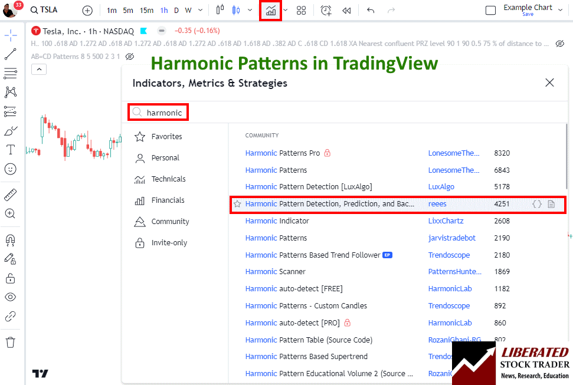
Task: Open the emoji sticker tool
Action: (12, 169)
